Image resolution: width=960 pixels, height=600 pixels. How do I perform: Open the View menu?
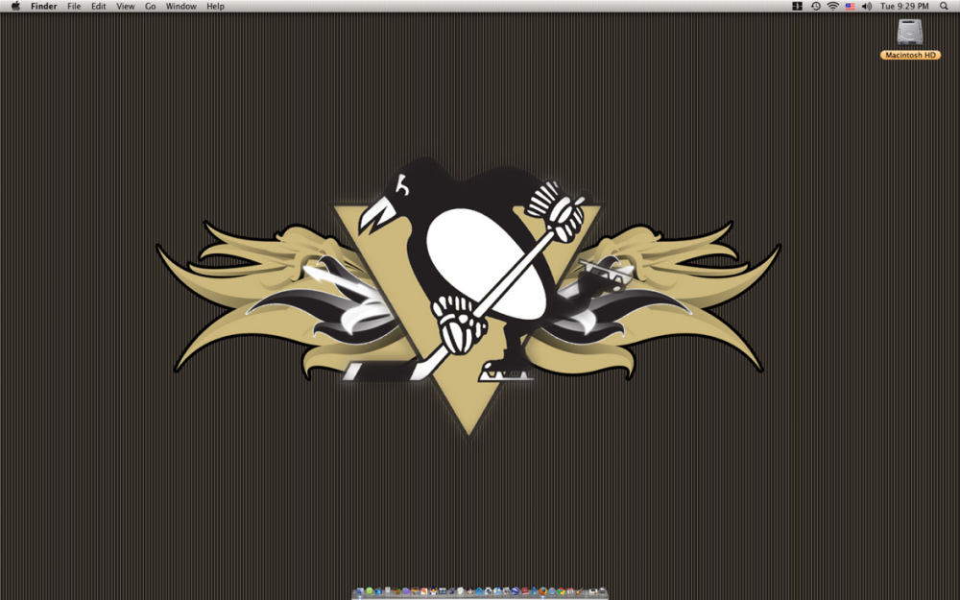(125, 6)
